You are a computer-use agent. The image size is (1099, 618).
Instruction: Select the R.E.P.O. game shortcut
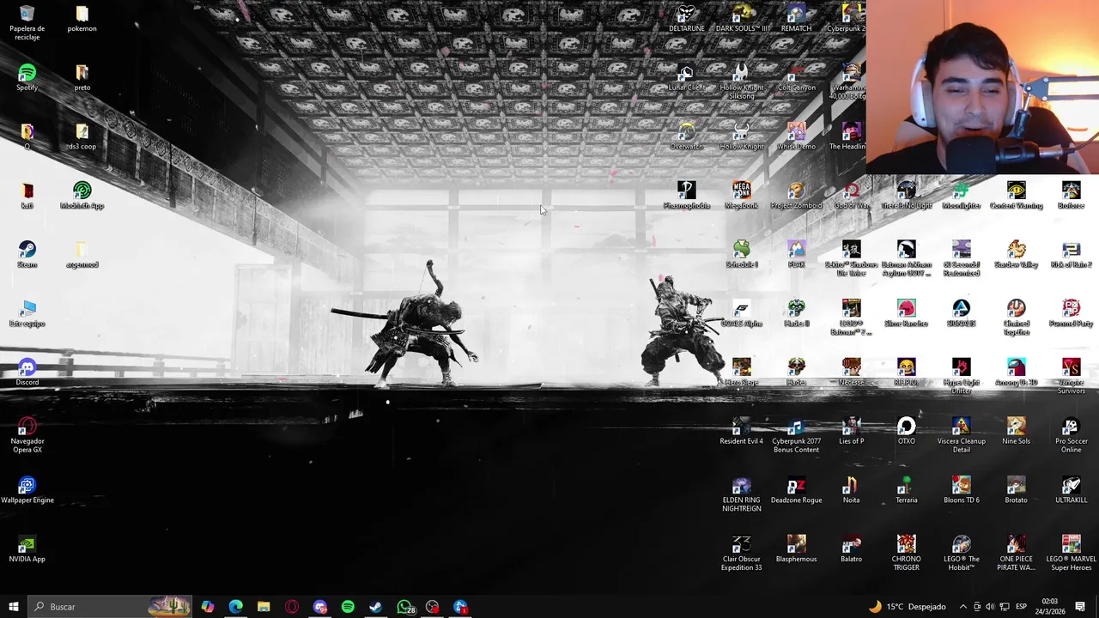click(x=906, y=372)
